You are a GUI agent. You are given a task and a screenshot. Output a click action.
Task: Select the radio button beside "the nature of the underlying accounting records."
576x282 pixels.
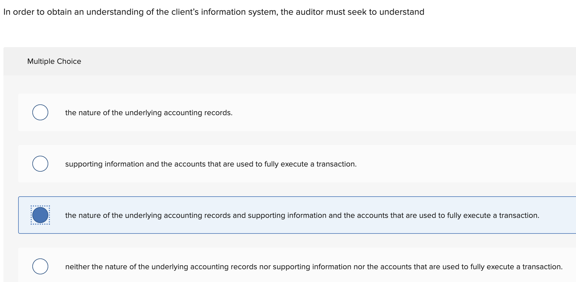[x=40, y=112]
